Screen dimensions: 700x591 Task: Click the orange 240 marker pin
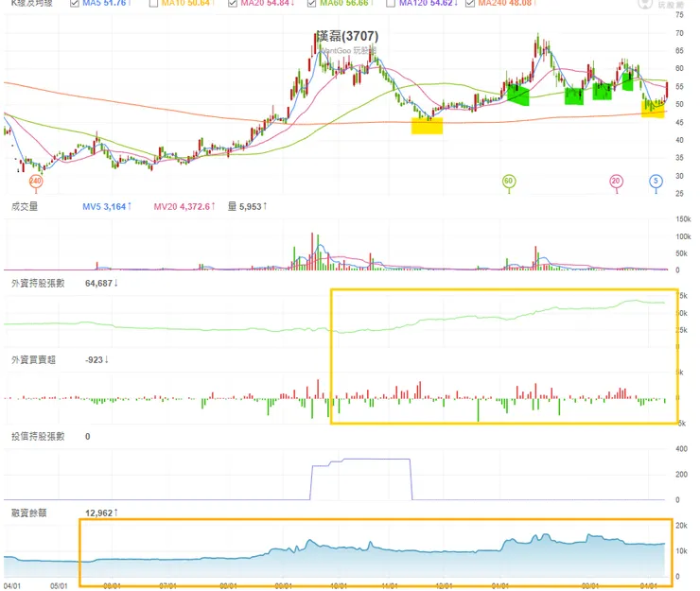pyautogui.click(x=35, y=182)
